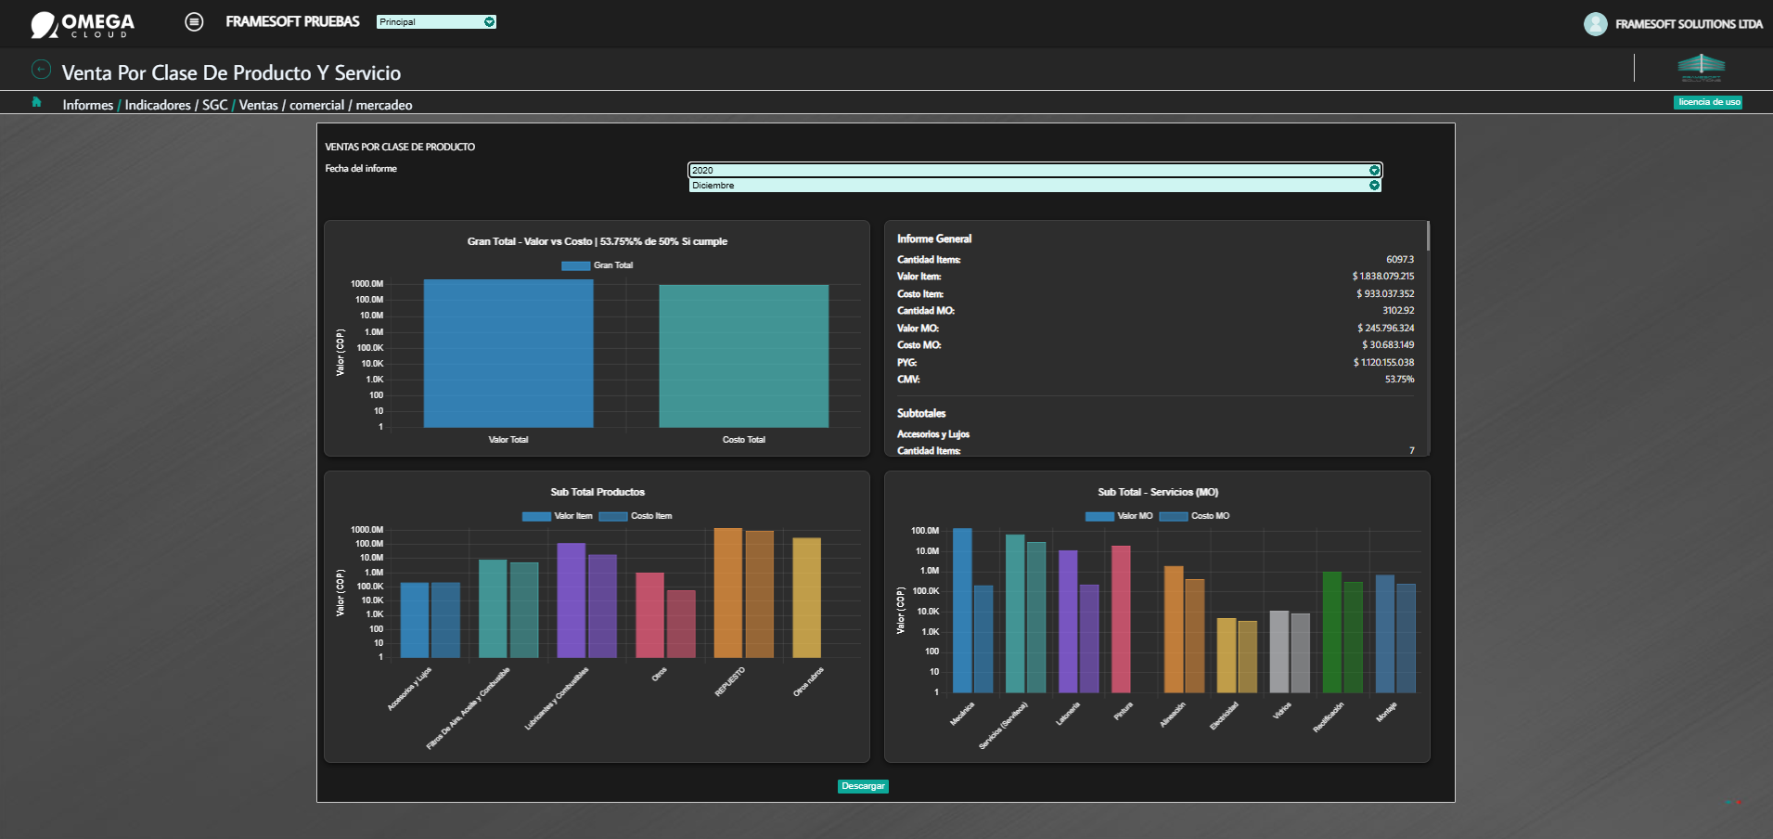The image size is (1773, 839).
Task: Open the hamburger menu icon
Action: pos(194,21)
